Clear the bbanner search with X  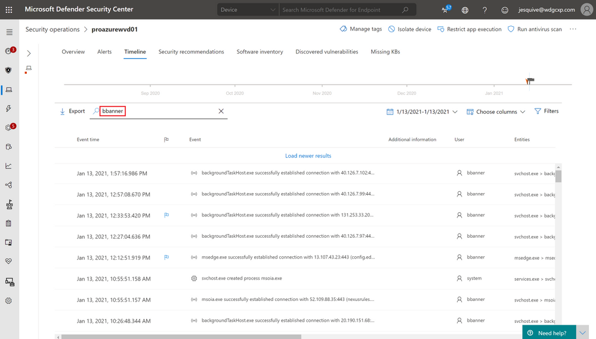(221, 111)
